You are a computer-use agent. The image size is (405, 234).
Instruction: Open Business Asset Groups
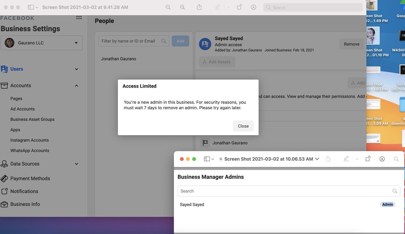[x=32, y=119]
